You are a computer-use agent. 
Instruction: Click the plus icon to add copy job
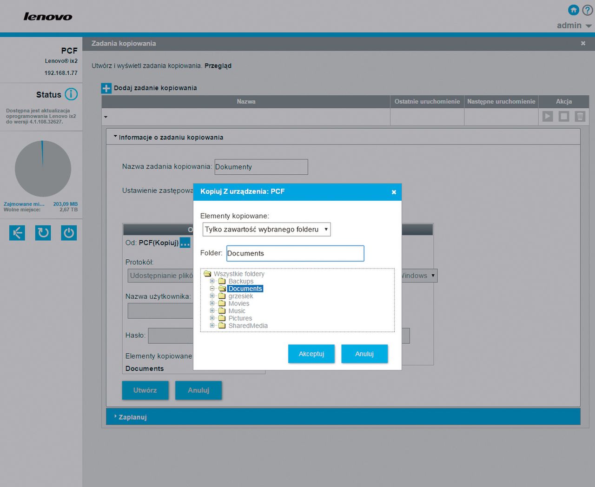(106, 88)
